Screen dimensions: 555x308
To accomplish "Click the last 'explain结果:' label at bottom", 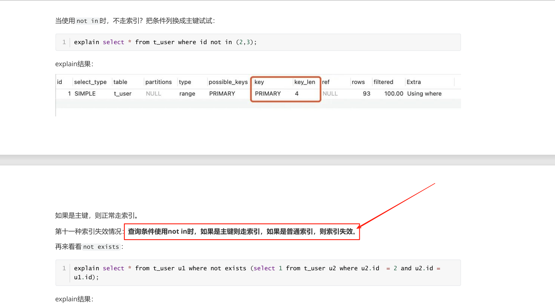I will (74, 299).
